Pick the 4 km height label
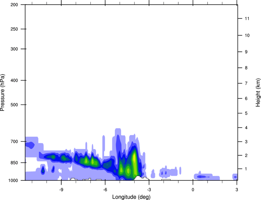Viewport: 261px width, 200px height. (246, 128)
